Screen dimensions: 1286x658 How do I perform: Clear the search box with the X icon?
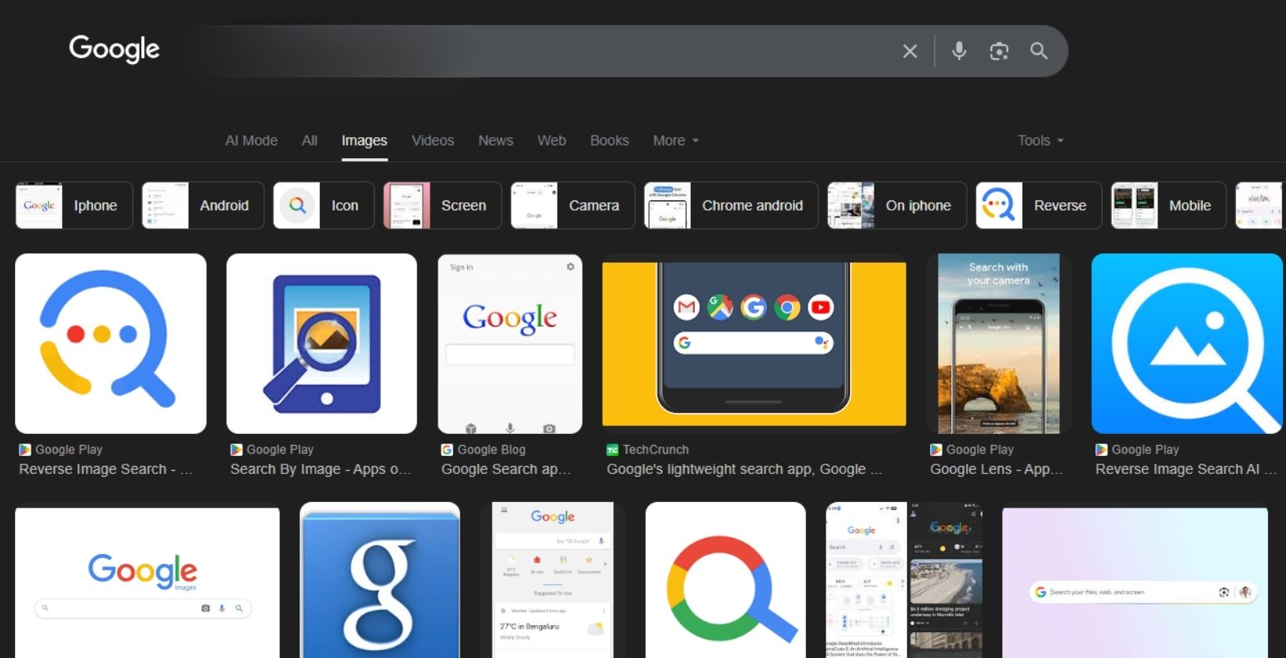point(910,52)
